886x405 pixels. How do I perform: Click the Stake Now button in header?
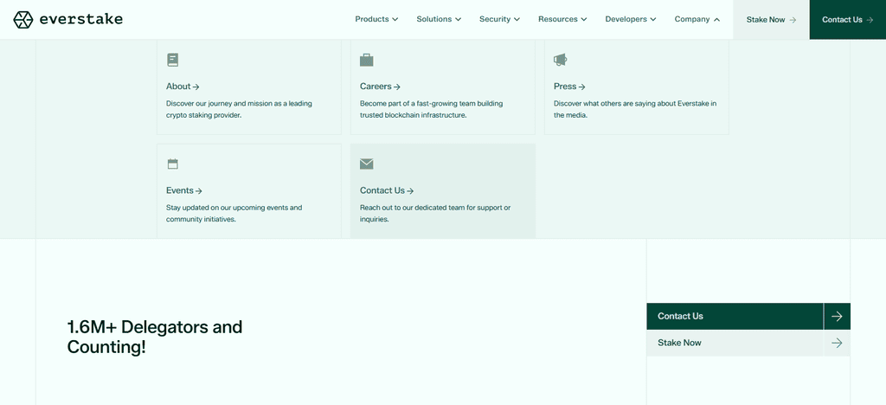coord(771,20)
